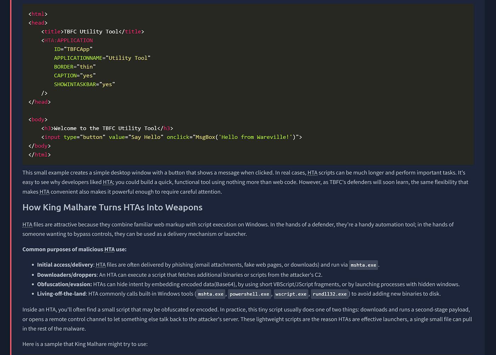Click the closing </body> tag line
The image size is (496, 355).
click(40, 146)
